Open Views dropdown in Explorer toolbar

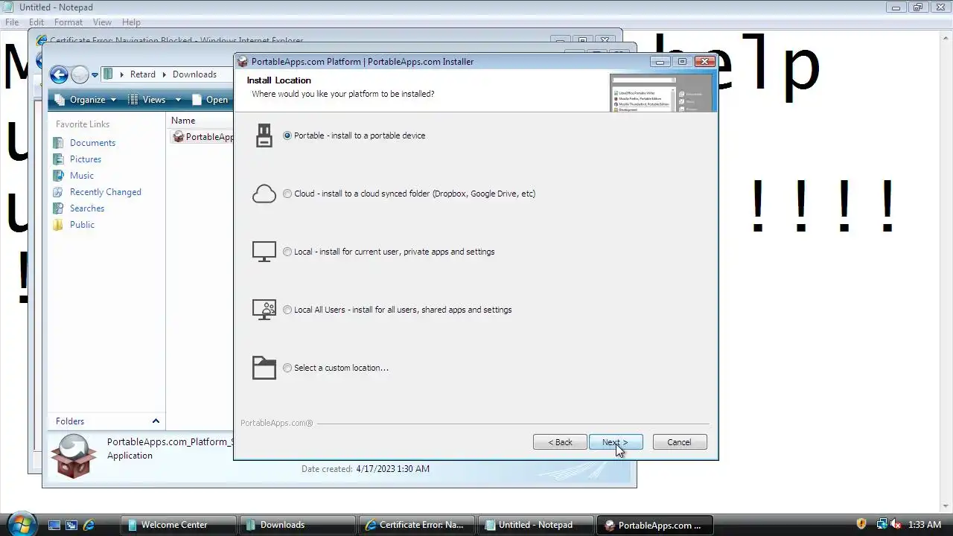(x=155, y=100)
